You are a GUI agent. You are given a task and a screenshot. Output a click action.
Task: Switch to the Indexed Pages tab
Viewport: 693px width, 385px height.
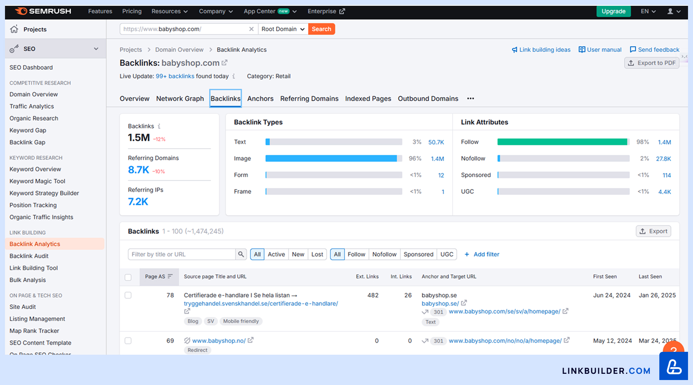click(368, 99)
